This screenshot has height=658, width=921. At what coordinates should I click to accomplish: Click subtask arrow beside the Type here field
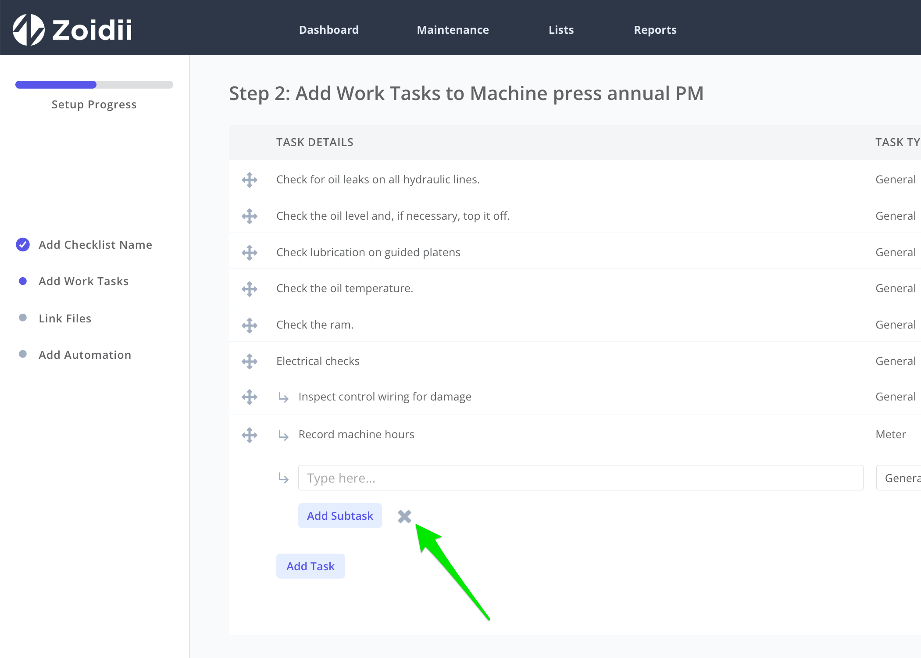pos(283,478)
